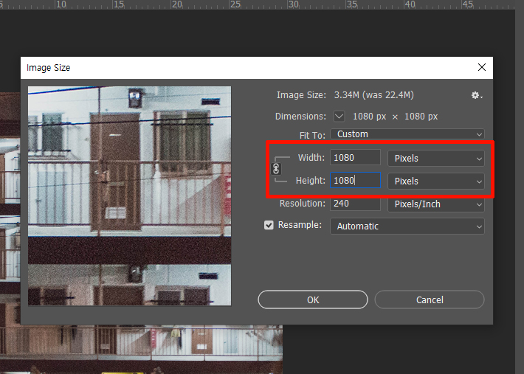Click the Resolution label
524x374 pixels.
[303, 204]
